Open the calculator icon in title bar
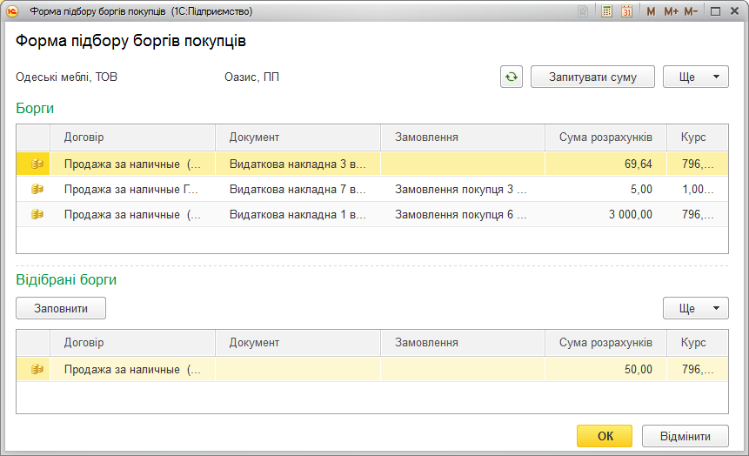The image size is (749, 456). point(606,11)
